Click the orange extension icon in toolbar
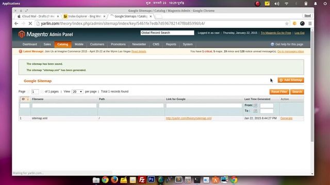 (294, 24)
